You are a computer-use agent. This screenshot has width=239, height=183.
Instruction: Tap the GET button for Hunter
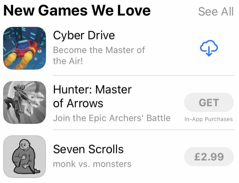[x=209, y=103]
